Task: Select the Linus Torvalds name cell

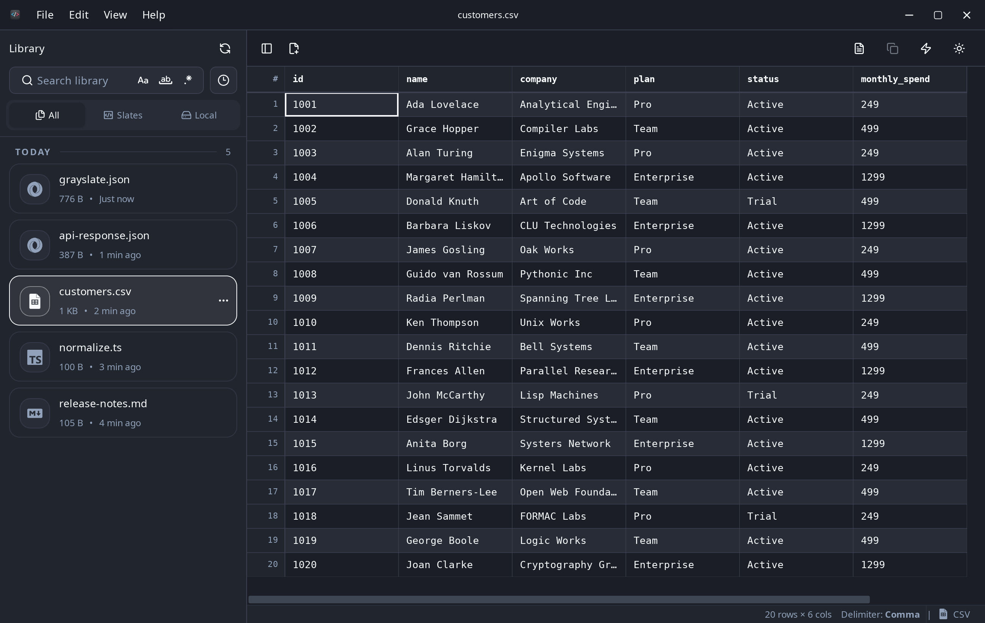Action: coord(455,468)
